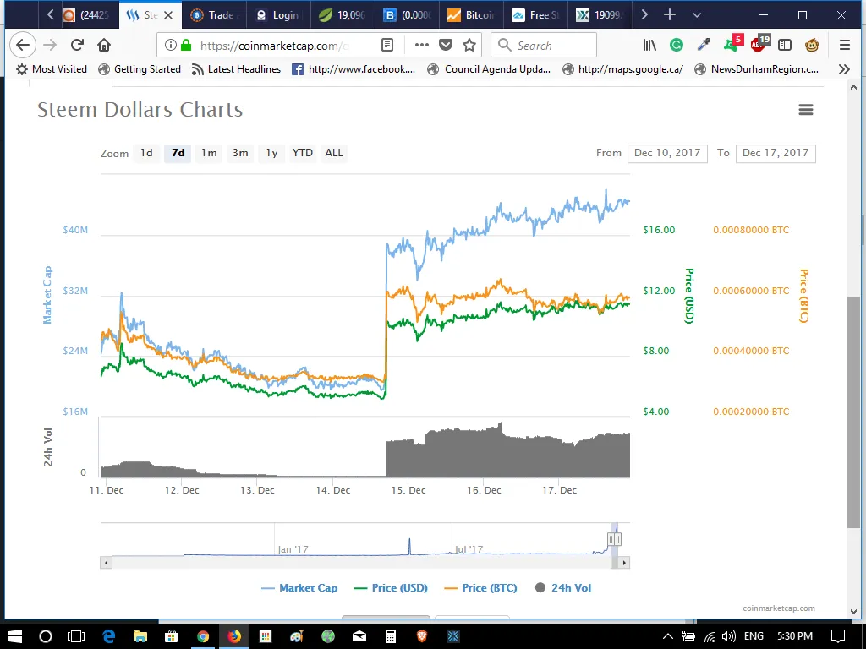Viewport: 866px width, 649px height.
Task: Click the browser forward arrow
Action: 50,45
